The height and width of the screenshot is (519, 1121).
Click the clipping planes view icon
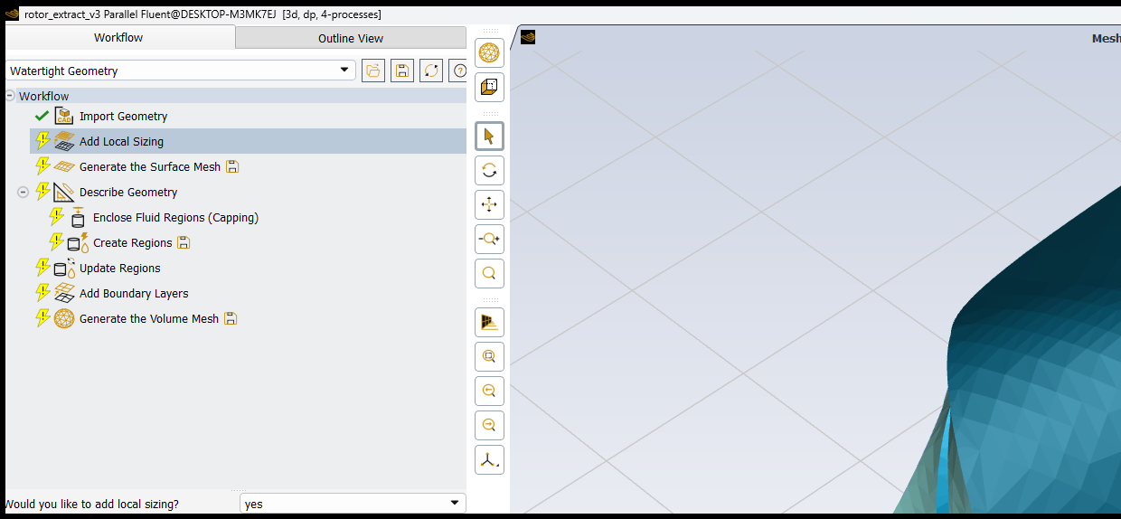click(x=489, y=323)
